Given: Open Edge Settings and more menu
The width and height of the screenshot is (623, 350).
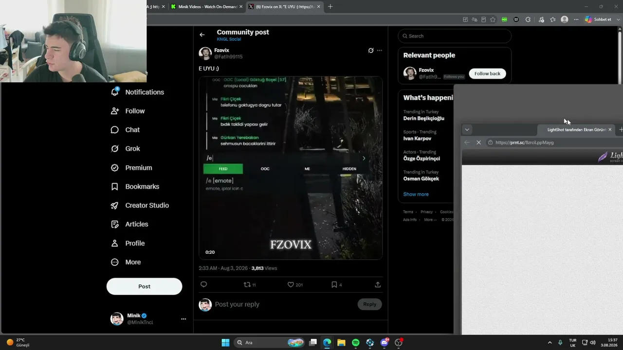Looking at the screenshot, I should coord(576,19).
